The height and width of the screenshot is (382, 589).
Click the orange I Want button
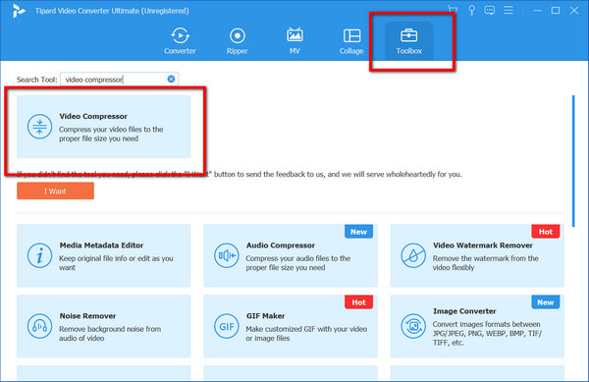pos(55,191)
